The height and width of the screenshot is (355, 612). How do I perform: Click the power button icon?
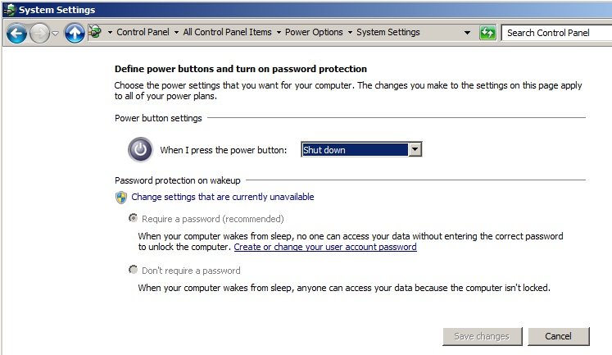pos(140,149)
